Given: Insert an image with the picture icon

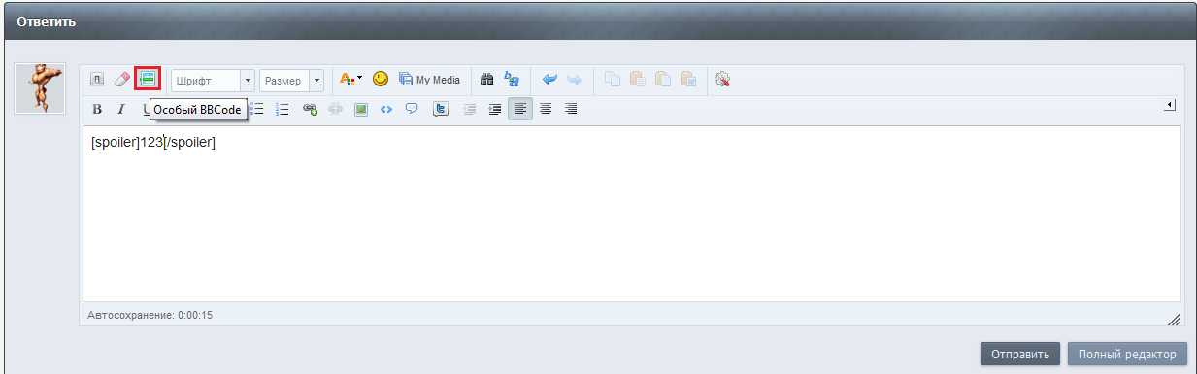Looking at the screenshot, I should coord(360,109).
